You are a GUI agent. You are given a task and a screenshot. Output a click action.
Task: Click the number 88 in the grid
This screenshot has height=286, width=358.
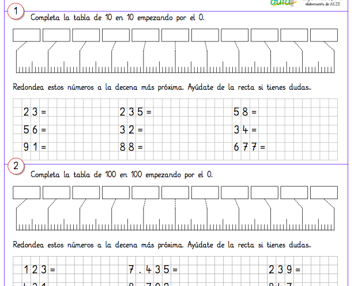point(127,147)
